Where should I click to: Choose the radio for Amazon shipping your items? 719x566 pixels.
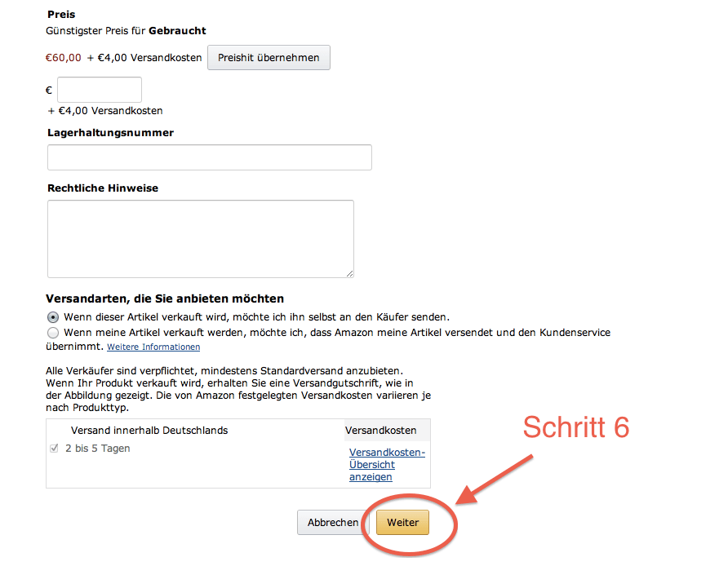point(53,333)
